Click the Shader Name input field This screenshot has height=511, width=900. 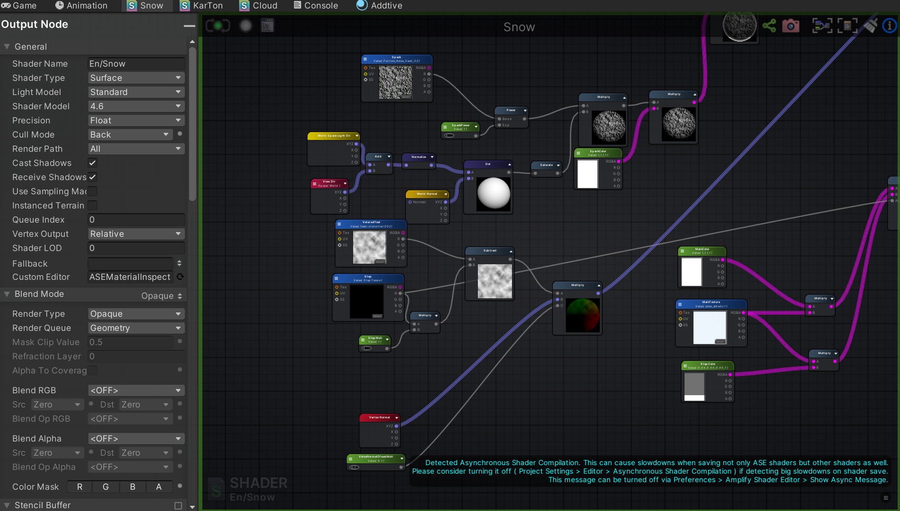pyautogui.click(x=136, y=64)
